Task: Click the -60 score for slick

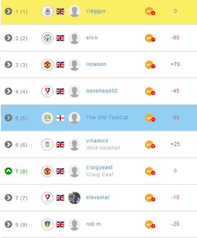Action: 175,38
